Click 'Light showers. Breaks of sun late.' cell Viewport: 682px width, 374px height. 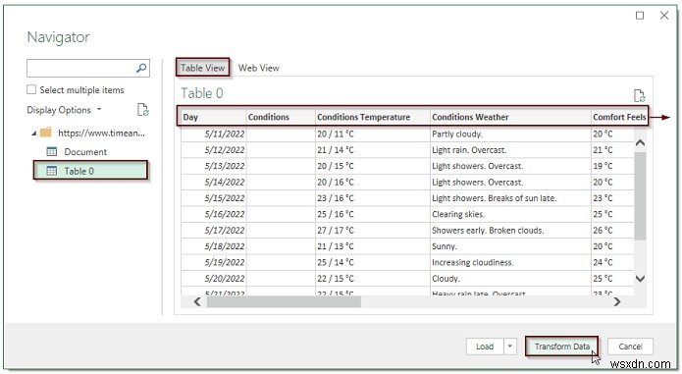(x=510, y=198)
